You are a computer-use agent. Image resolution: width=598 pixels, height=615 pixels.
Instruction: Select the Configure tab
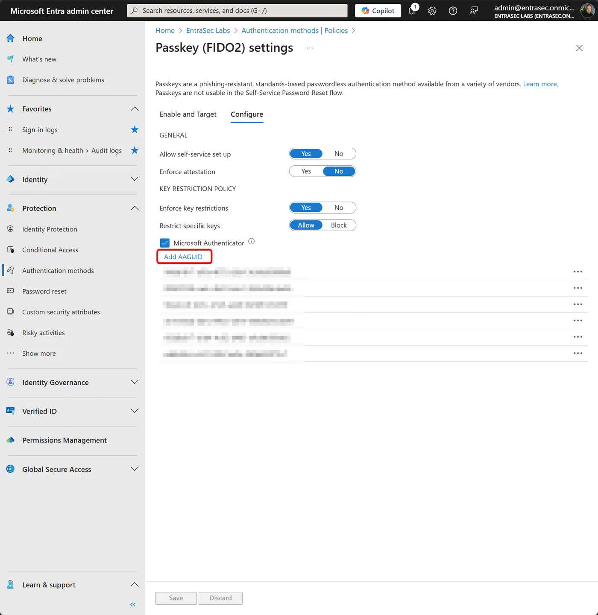click(247, 114)
